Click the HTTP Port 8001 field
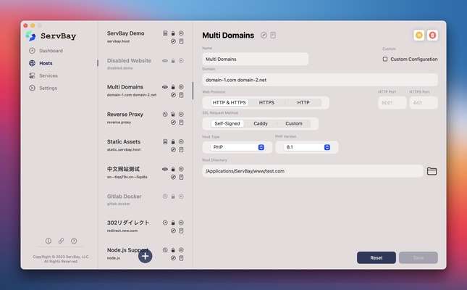Viewport: 467px width, 290px height. pyautogui.click(x=392, y=103)
